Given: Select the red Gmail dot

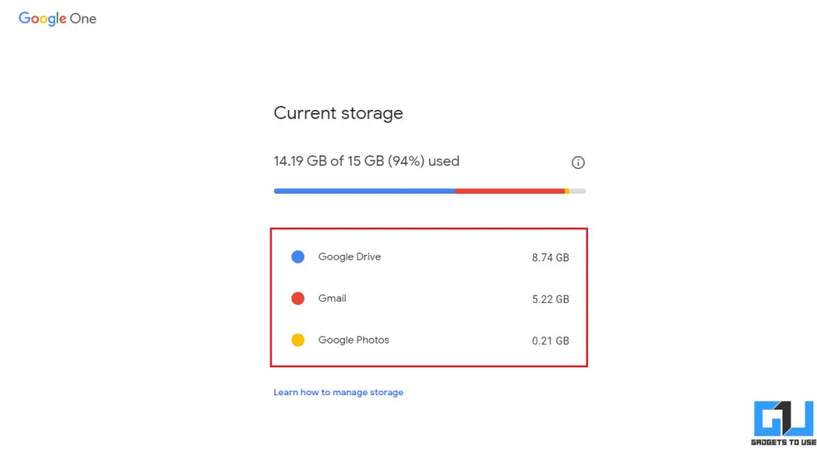Looking at the screenshot, I should (298, 298).
